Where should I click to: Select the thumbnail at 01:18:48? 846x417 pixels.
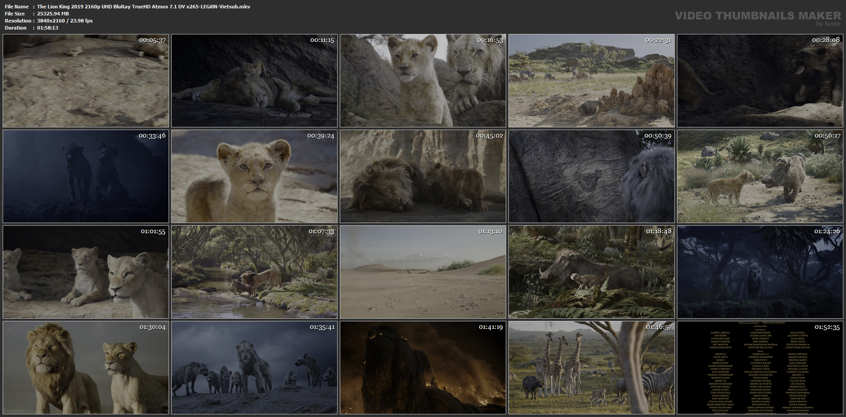[591, 272]
